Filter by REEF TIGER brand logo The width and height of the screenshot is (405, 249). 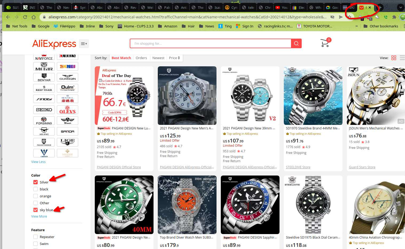coord(44,88)
